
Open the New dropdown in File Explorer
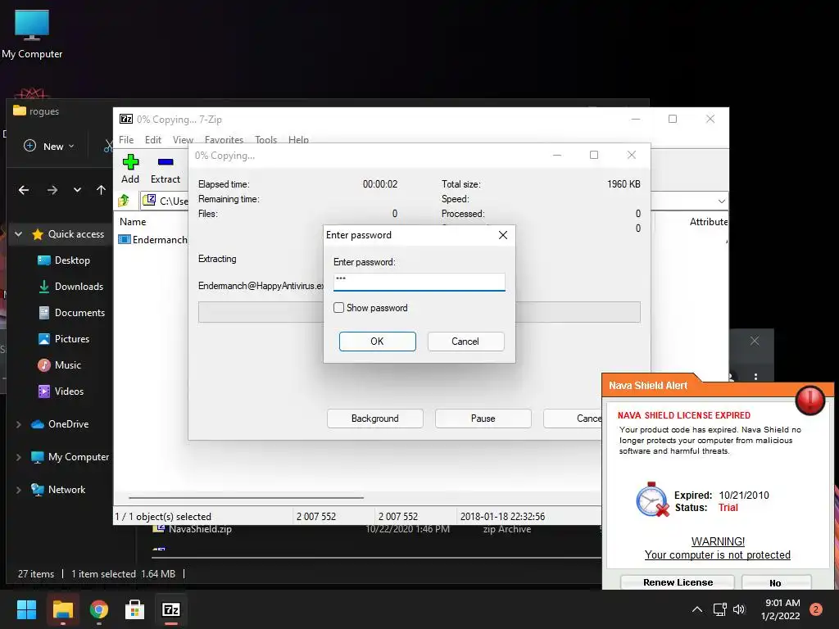coord(71,146)
